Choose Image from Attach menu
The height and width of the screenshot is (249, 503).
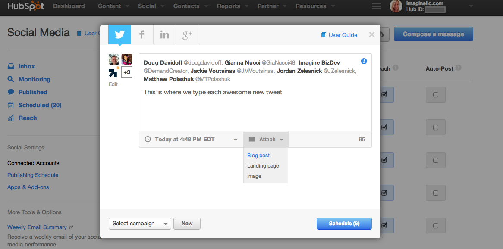pos(254,176)
